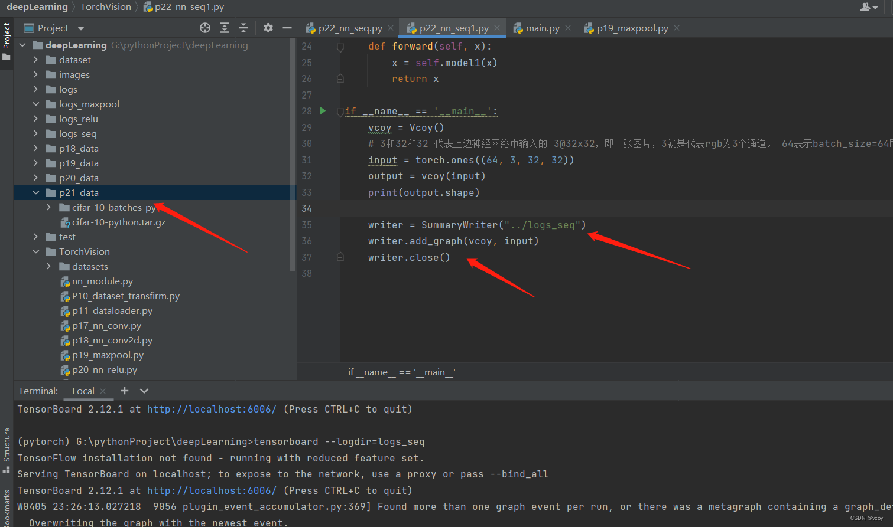
Task: Open the second localhost:6006 link
Action: 212,490
